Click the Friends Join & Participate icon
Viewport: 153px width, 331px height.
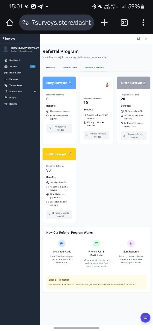96,243
